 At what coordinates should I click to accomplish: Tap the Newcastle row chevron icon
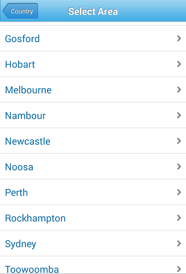[179, 141]
